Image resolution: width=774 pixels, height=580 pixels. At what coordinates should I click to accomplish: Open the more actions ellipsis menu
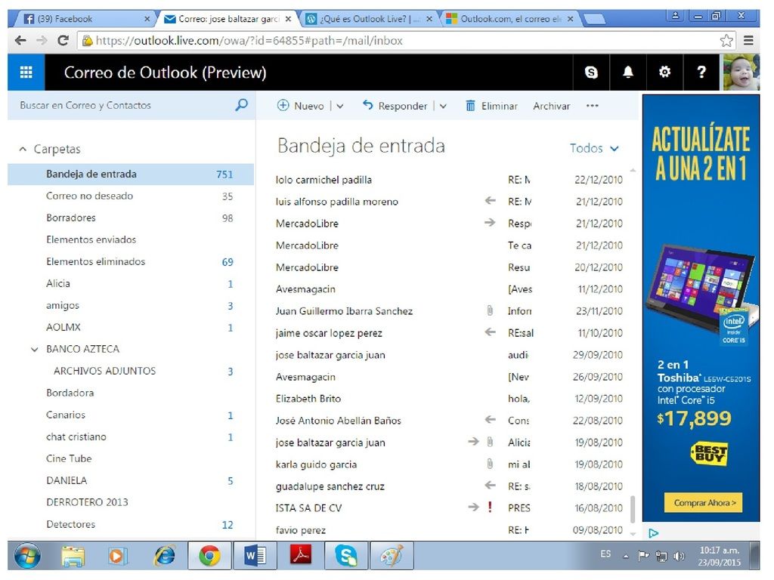[593, 106]
